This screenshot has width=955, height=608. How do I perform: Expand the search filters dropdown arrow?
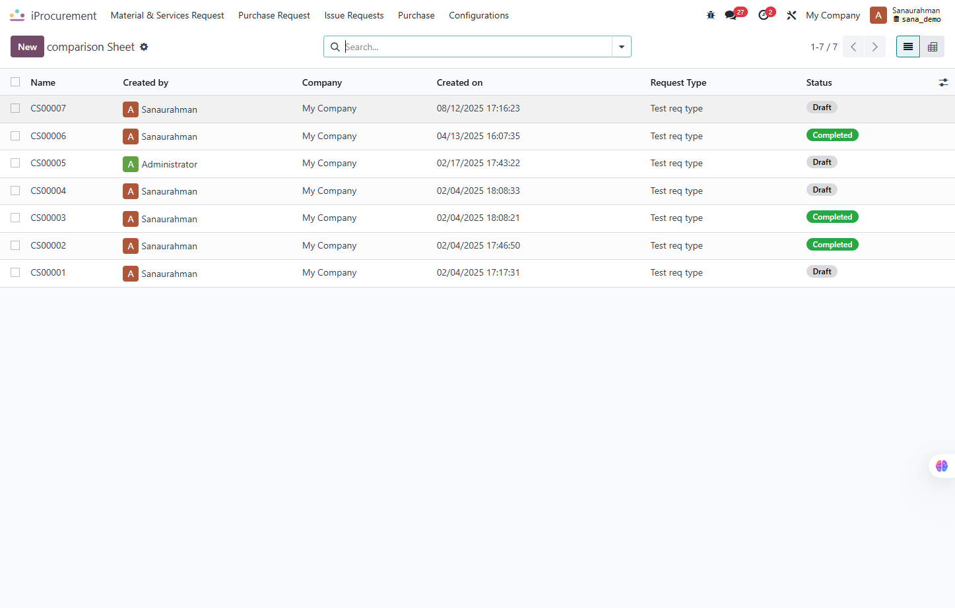pos(622,47)
